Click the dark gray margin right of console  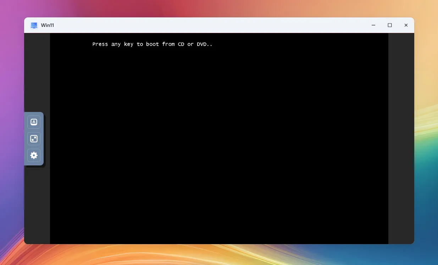tap(401, 138)
